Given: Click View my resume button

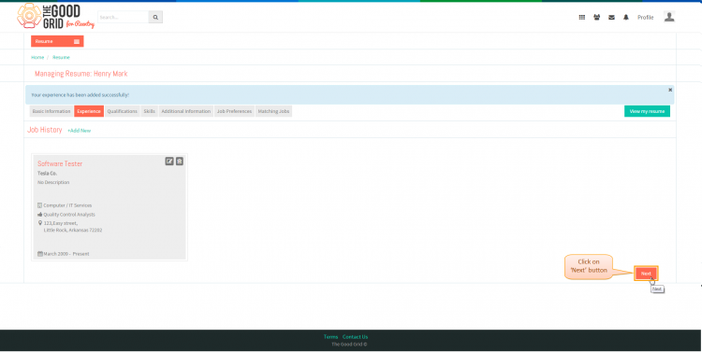Looking at the screenshot, I should (x=647, y=111).
